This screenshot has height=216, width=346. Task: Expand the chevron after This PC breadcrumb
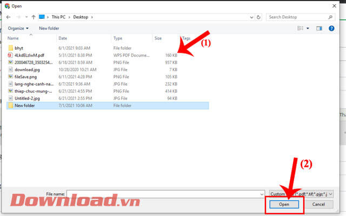tap(69, 17)
